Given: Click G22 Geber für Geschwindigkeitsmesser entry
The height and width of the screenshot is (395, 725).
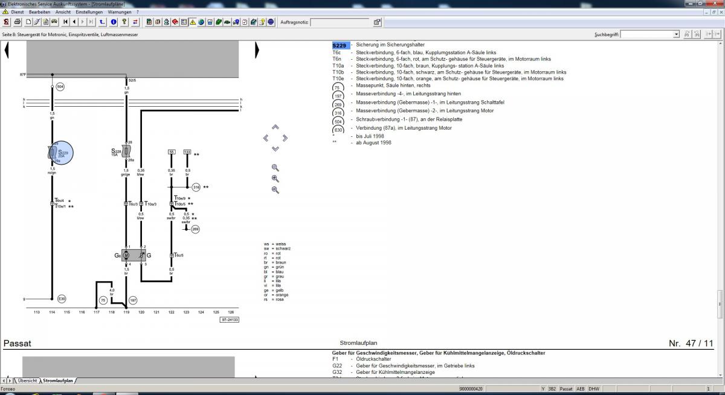Looking at the screenshot, I should [404, 366].
